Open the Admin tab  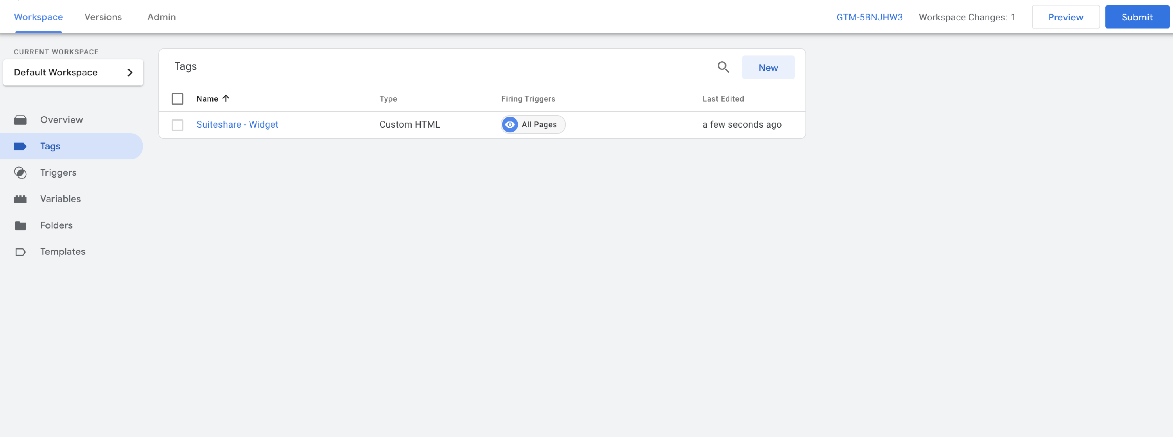161,17
